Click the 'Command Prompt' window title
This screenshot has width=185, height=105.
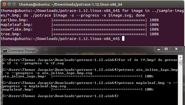(x=22, y=51)
